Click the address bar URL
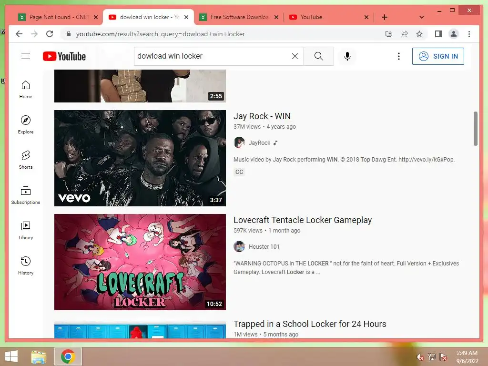Viewport: 488px width, 366px height. (160, 34)
